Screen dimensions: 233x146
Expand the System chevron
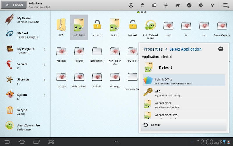point(45,95)
